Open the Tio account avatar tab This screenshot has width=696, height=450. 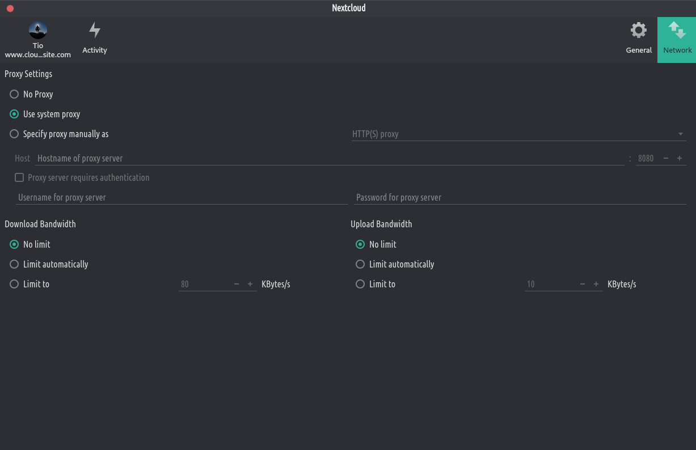click(38, 31)
